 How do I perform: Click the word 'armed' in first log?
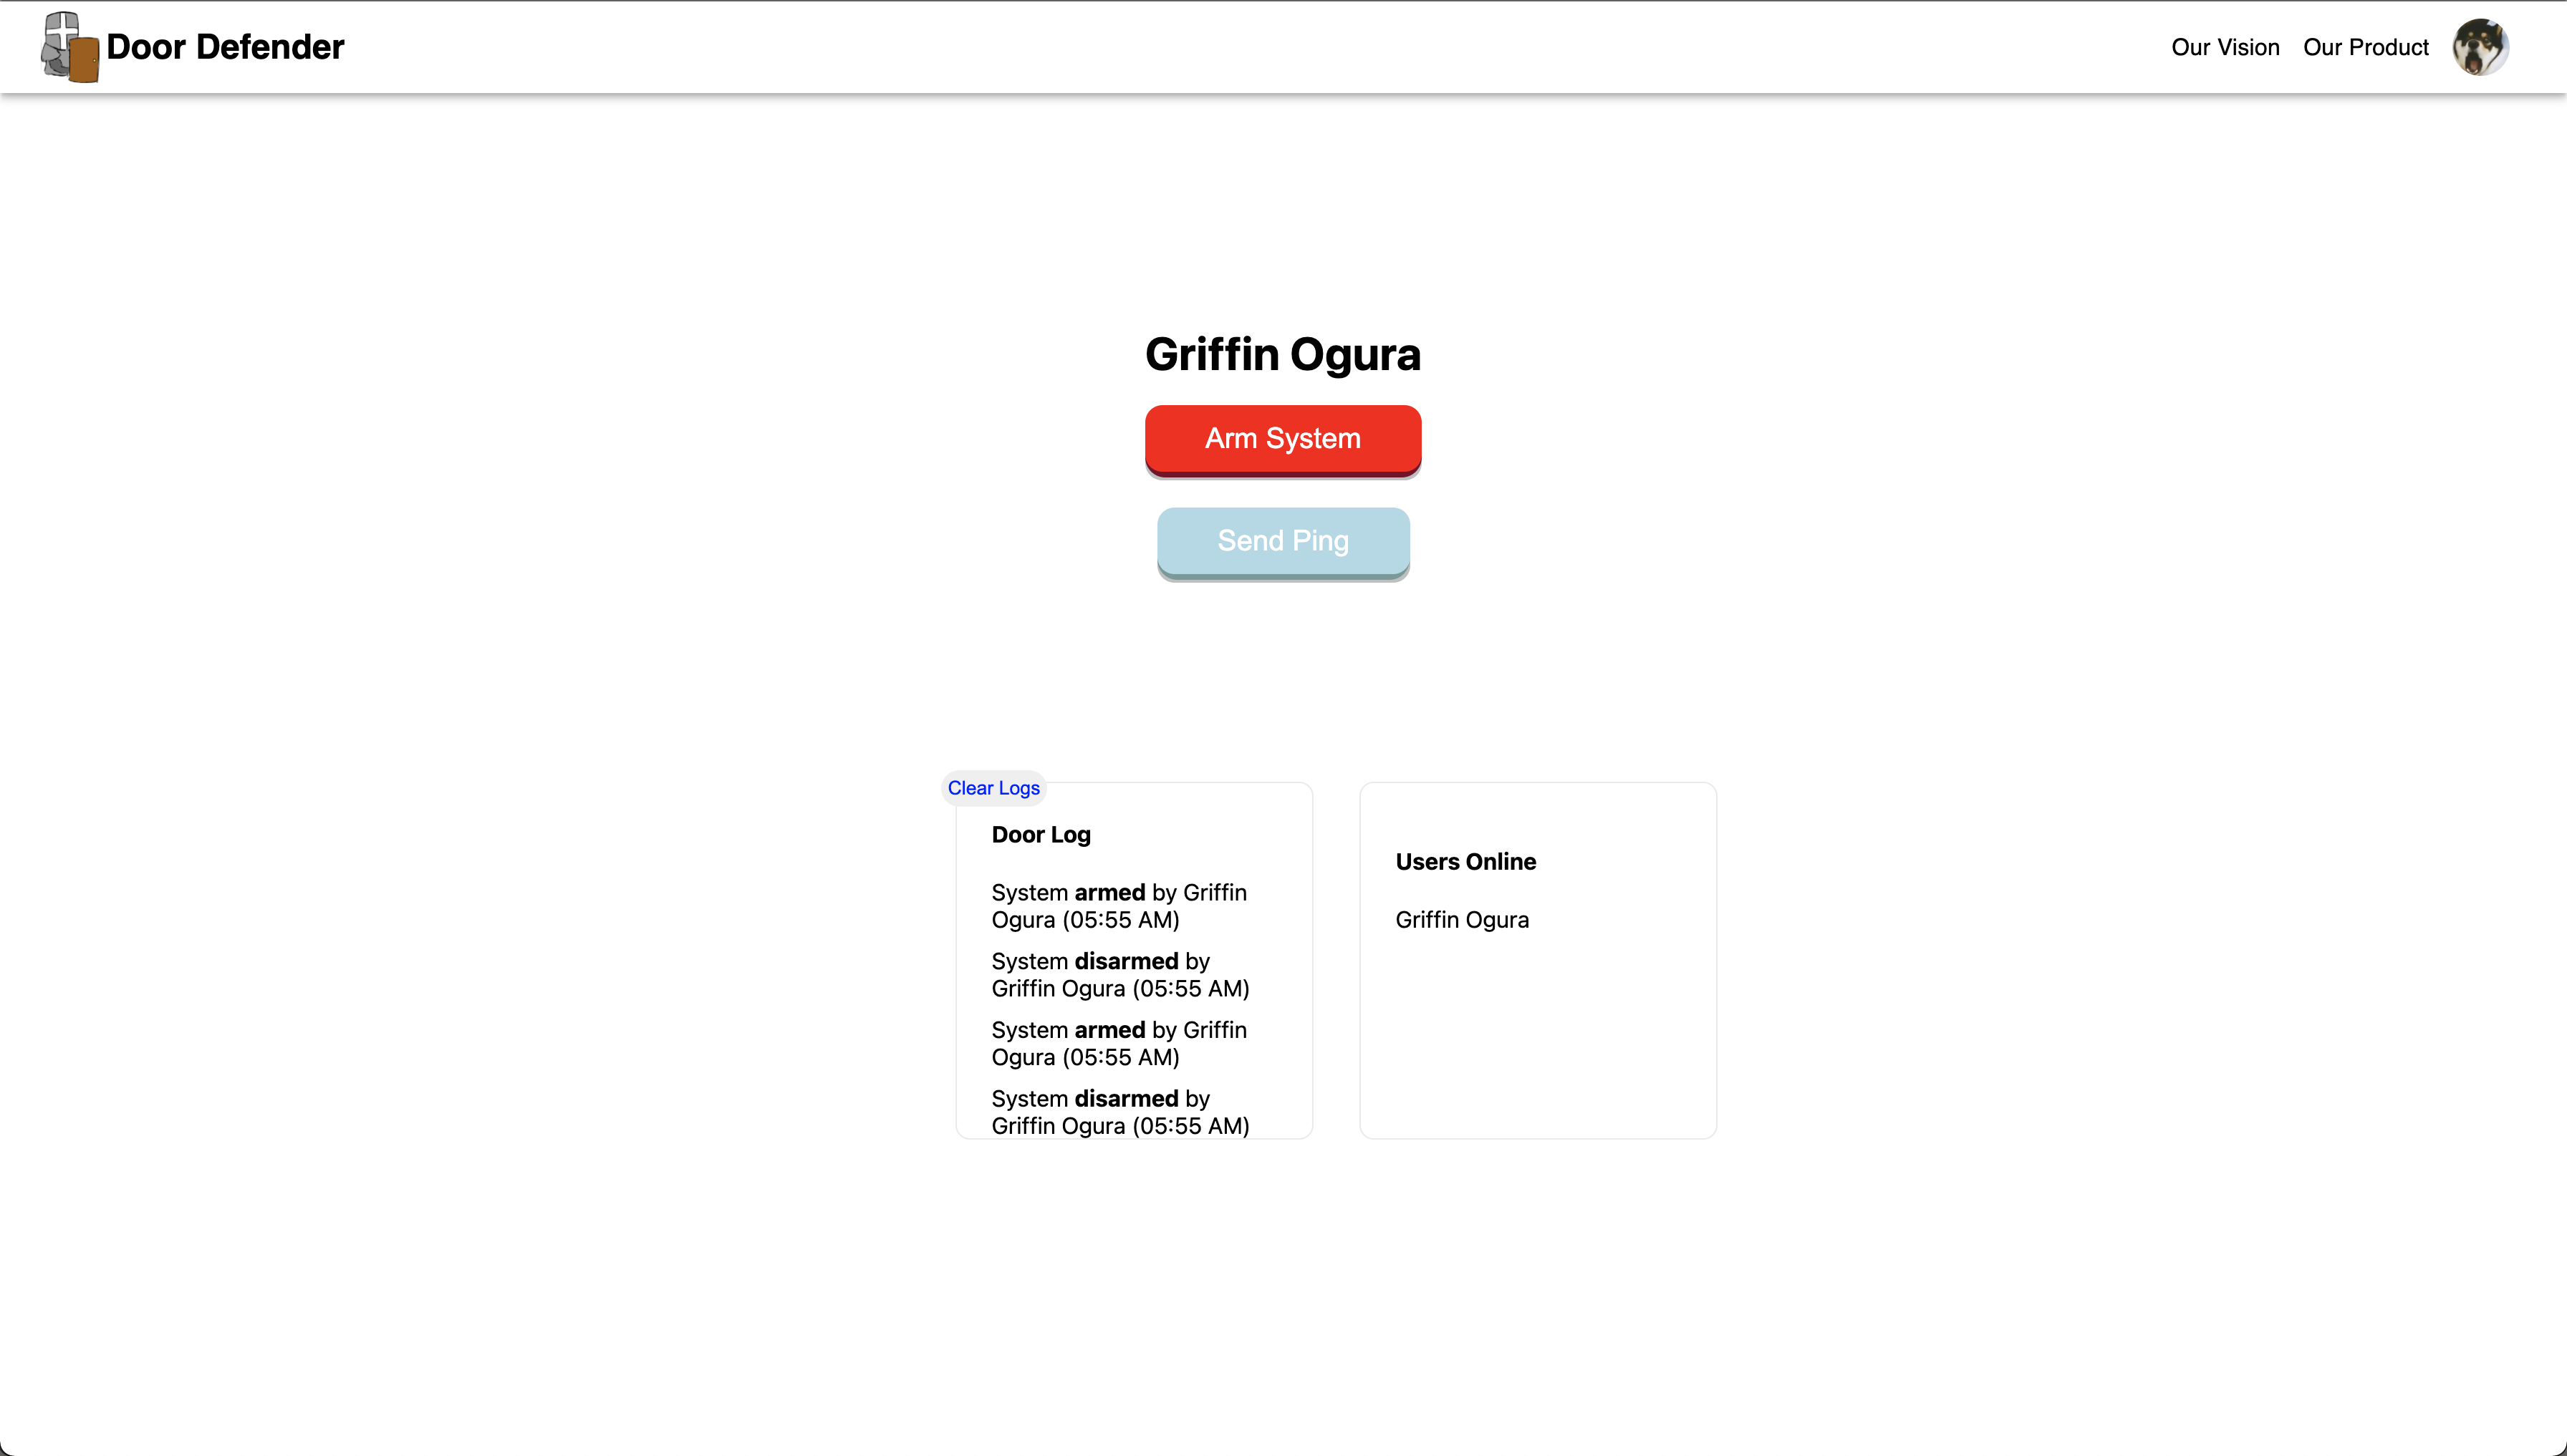click(x=1109, y=892)
